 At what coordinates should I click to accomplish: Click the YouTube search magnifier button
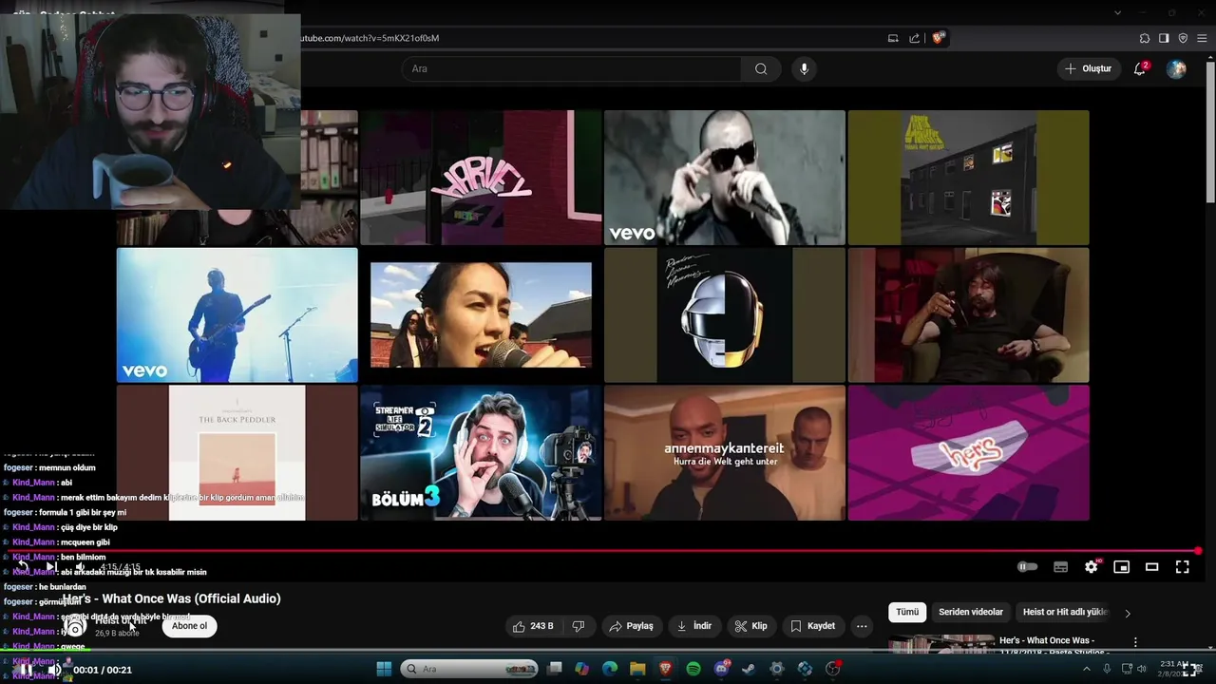(761, 68)
